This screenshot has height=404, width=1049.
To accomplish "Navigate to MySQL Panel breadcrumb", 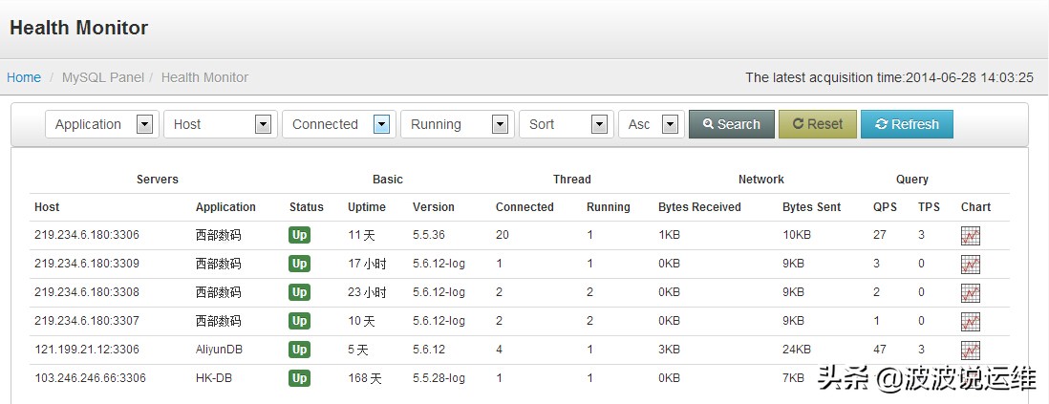I will pyautogui.click(x=103, y=77).
